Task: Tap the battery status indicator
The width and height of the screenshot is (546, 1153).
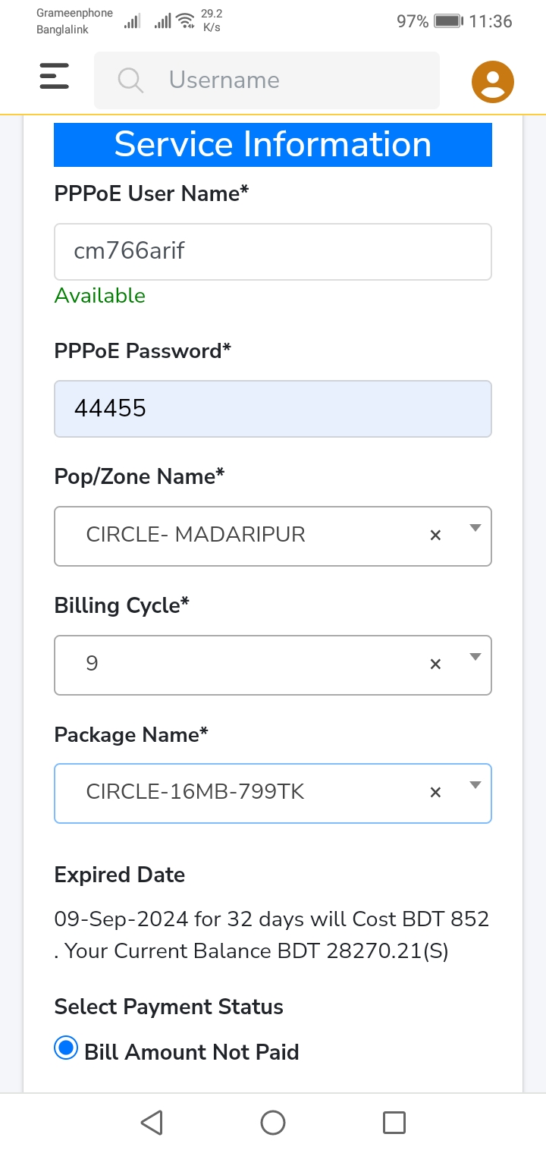Action: point(448,21)
